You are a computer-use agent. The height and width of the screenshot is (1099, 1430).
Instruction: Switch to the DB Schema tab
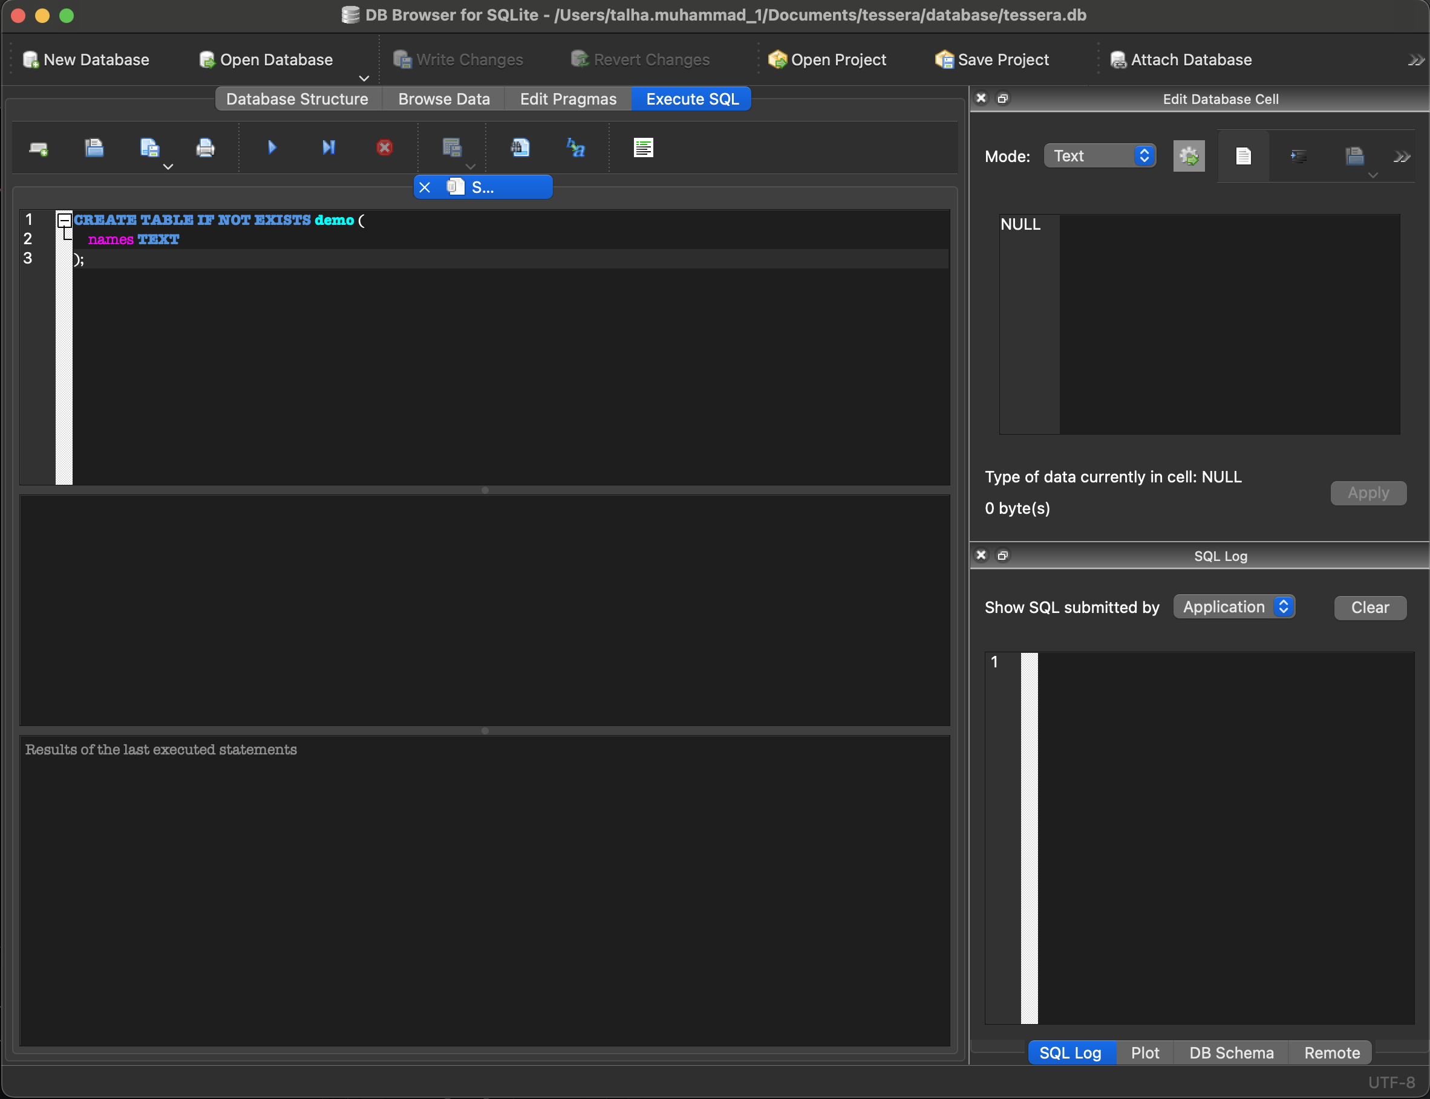pos(1231,1052)
